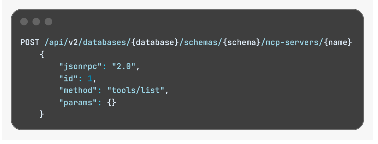Screen dimensions: 378x144
Task: Click the POST method keyword
Action: (x=30, y=42)
